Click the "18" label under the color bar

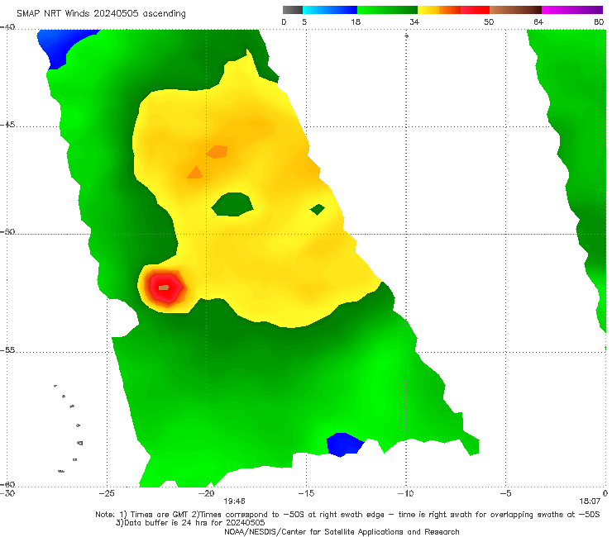tap(356, 22)
